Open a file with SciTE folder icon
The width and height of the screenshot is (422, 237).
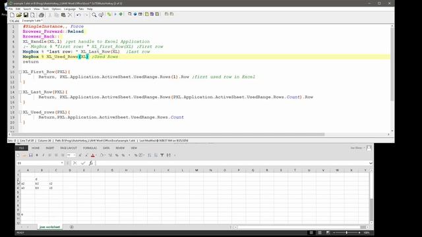[19, 14]
